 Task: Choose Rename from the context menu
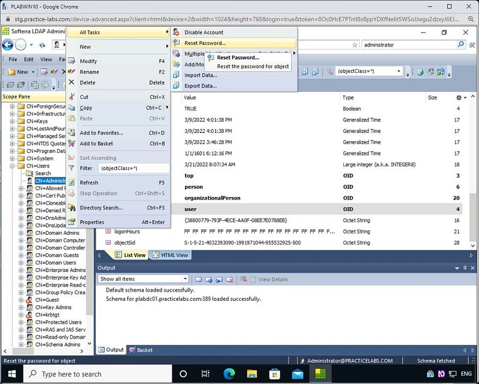point(118,72)
